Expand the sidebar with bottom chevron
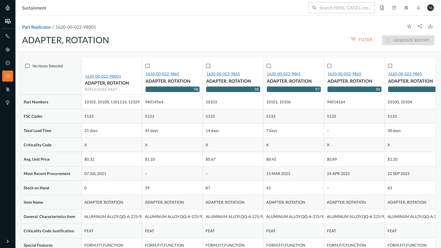This screenshot has width=441, height=248. [8, 241]
